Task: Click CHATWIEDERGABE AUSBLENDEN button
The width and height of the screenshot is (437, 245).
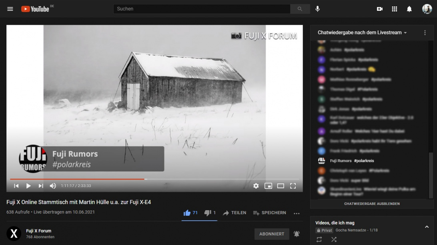Action: pyautogui.click(x=372, y=204)
